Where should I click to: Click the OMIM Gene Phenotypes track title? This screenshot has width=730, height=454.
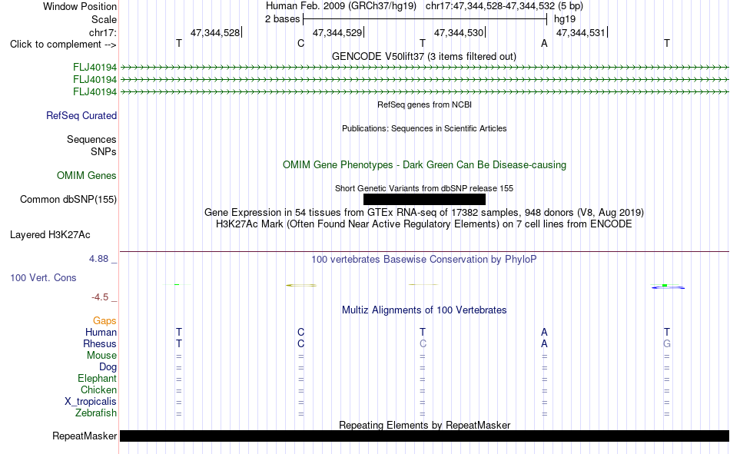(424, 165)
